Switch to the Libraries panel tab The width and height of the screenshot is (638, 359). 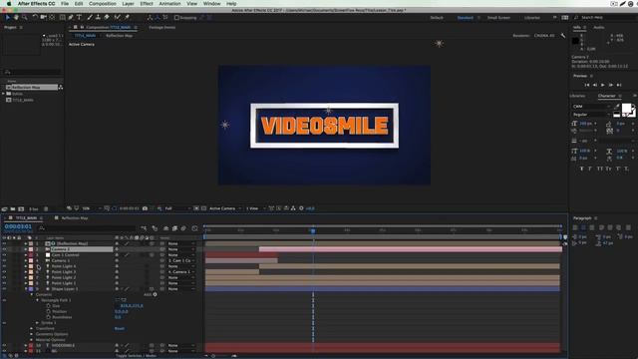point(577,96)
